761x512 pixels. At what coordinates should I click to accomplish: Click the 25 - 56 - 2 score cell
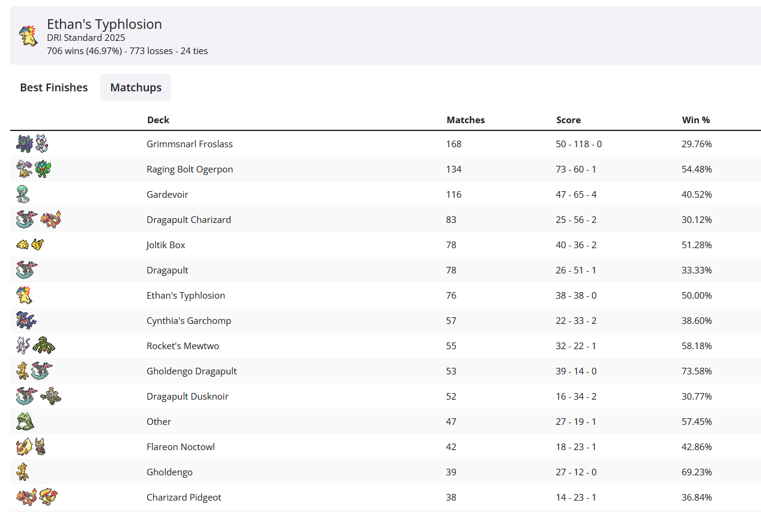coord(576,220)
